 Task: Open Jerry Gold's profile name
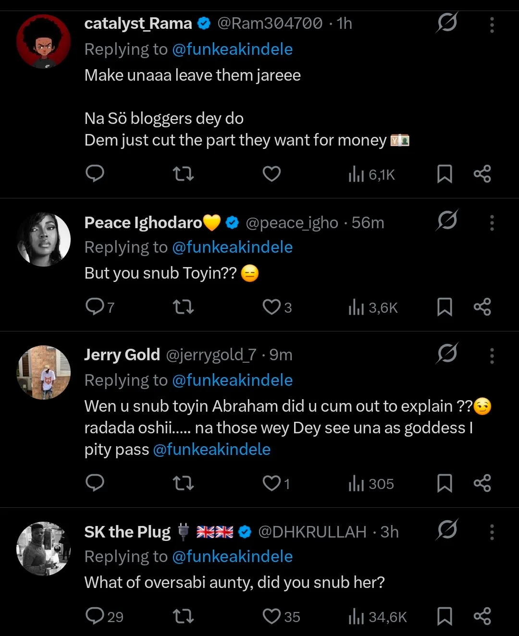(122, 355)
